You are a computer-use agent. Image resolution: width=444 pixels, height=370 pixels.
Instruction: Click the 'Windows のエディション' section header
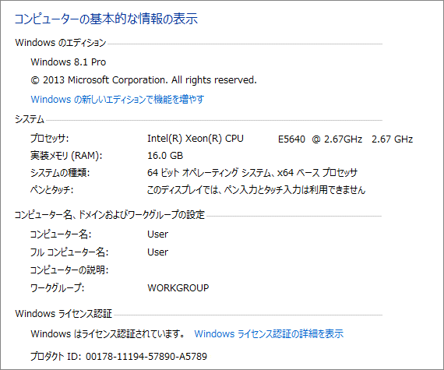point(61,43)
